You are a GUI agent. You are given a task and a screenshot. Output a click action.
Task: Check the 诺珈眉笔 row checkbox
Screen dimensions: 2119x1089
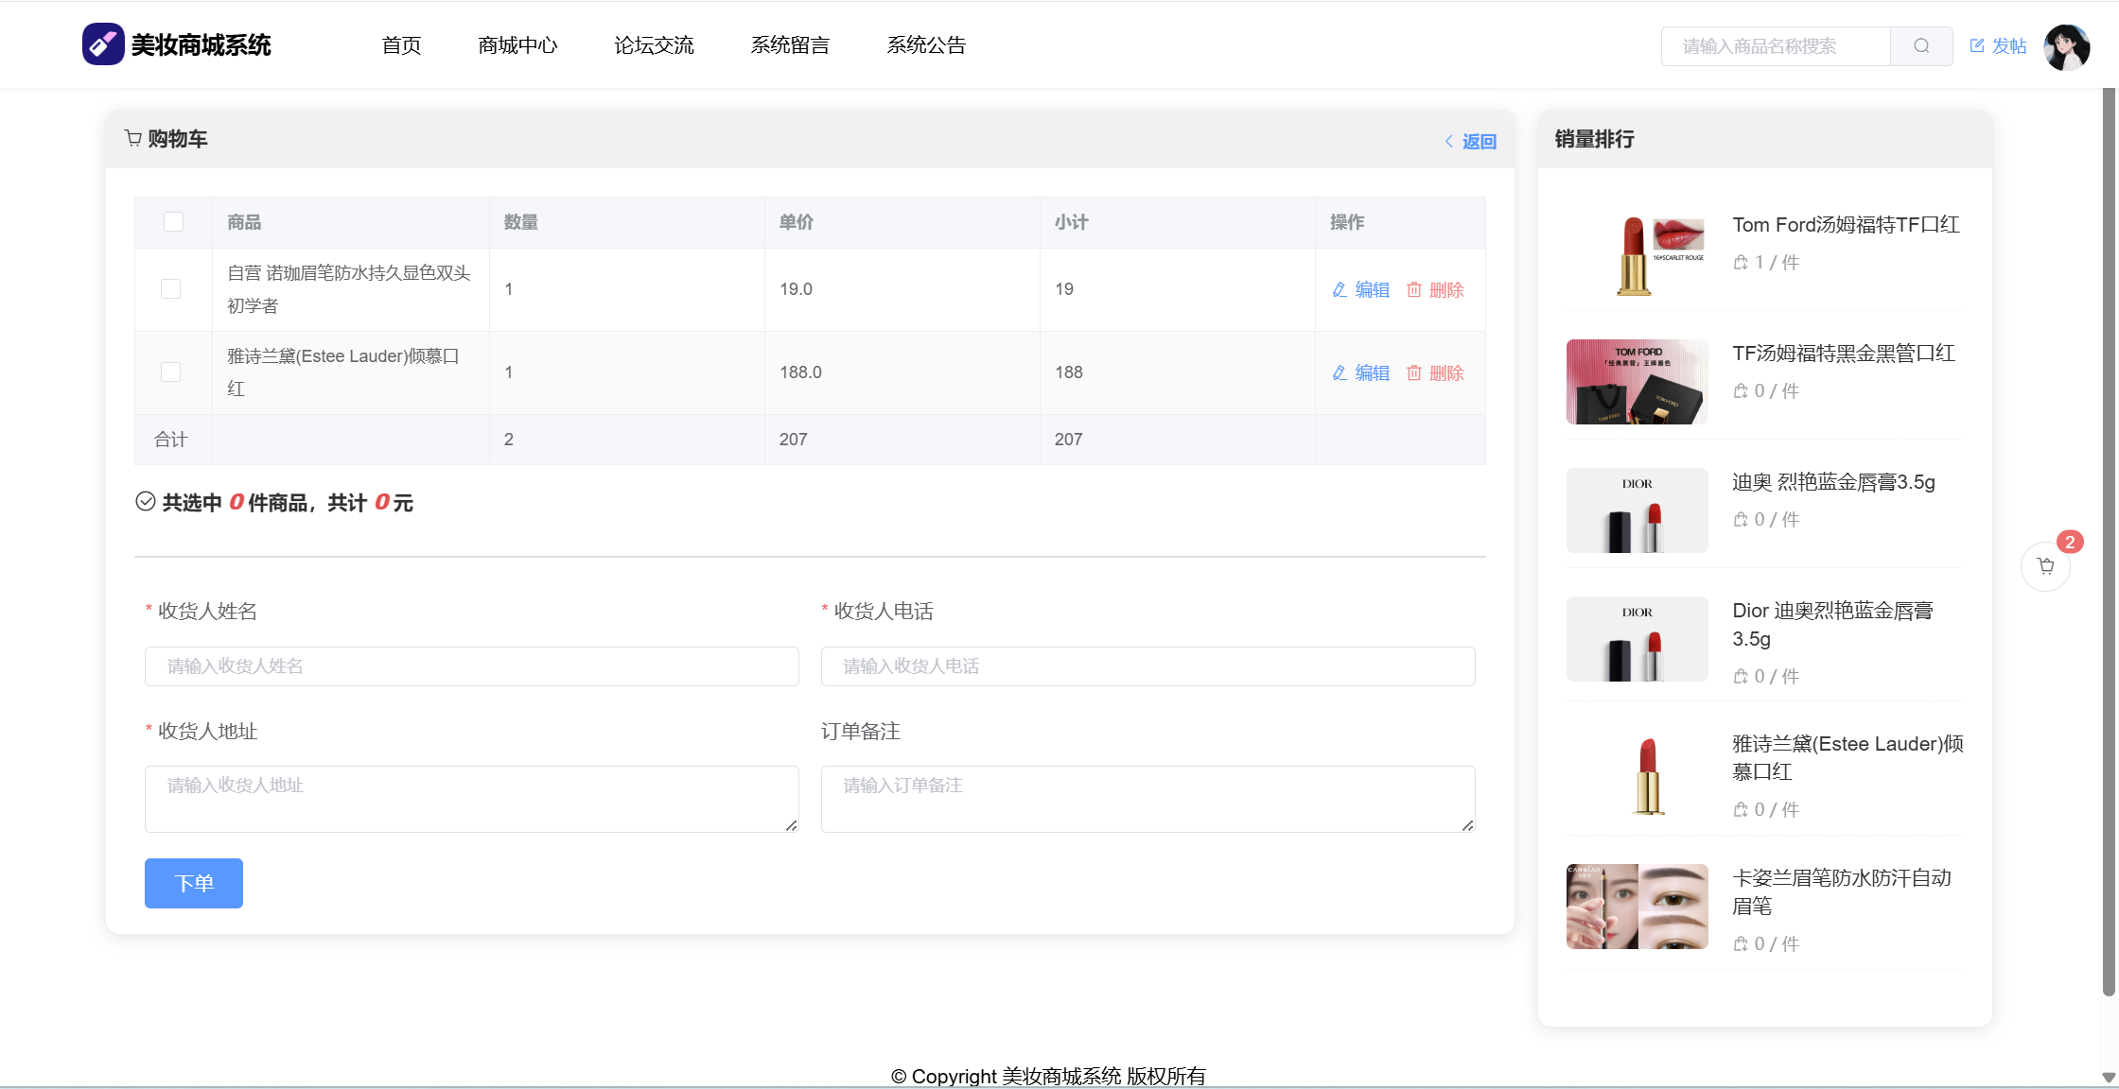[x=170, y=289]
